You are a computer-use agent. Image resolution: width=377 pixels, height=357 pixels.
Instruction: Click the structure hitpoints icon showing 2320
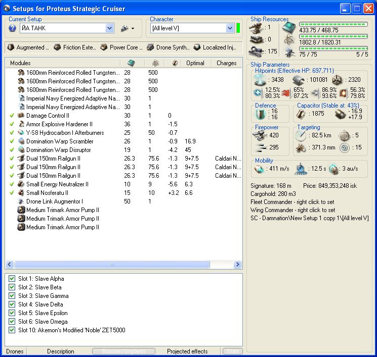(337, 80)
